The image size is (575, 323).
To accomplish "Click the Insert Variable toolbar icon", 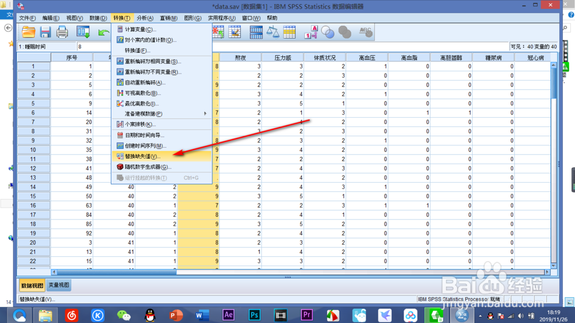I will (x=235, y=32).
